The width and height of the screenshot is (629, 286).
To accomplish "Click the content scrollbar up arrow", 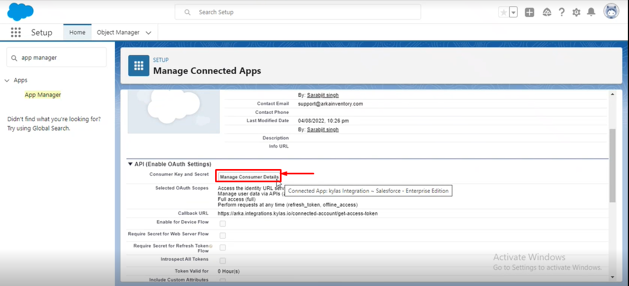I will (612, 94).
